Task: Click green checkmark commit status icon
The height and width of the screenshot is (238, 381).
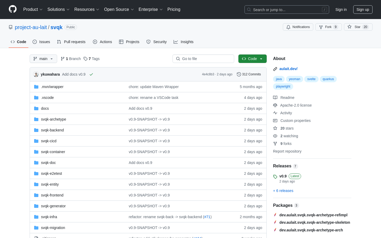Action: click(x=91, y=74)
